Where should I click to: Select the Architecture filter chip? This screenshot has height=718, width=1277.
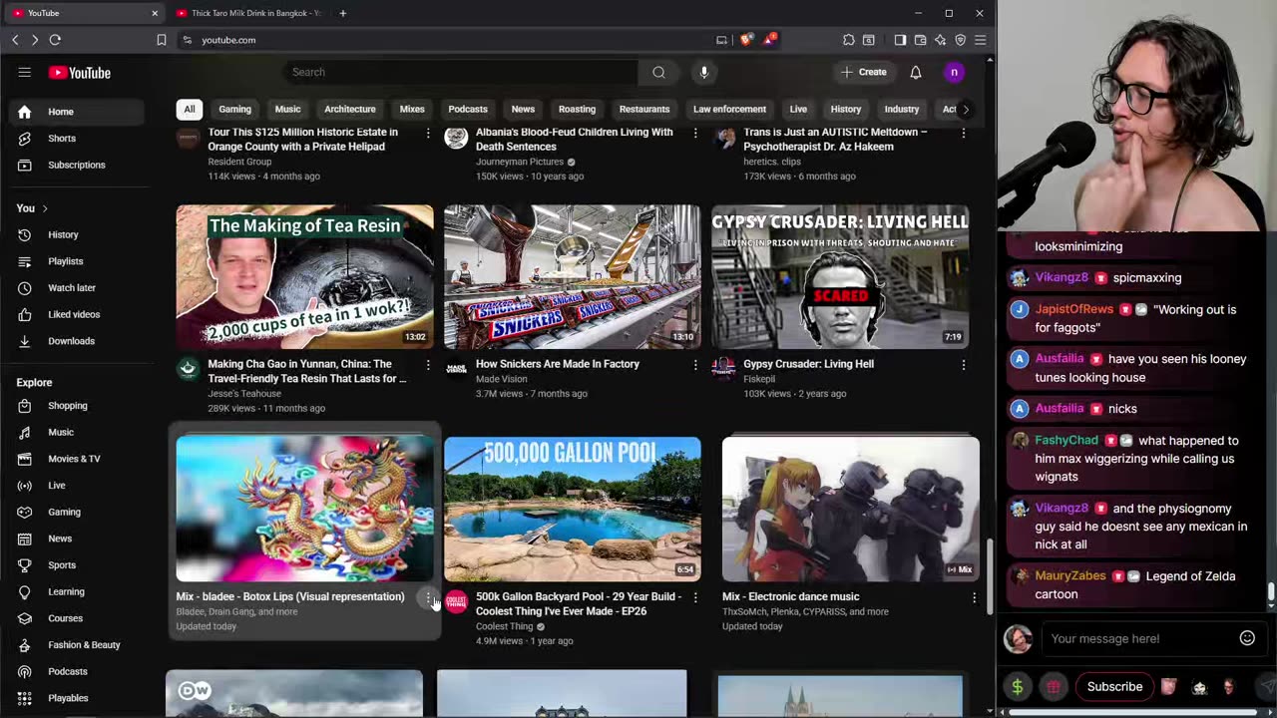[x=349, y=109]
